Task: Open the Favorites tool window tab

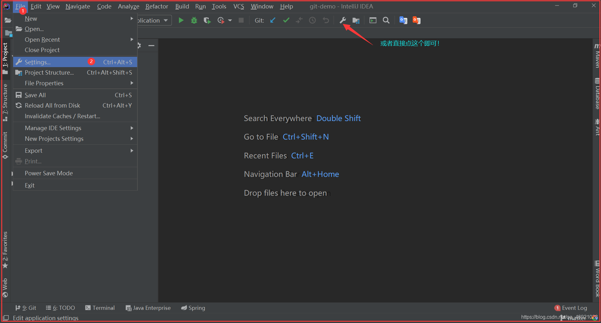Action: (x=5, y=250)
